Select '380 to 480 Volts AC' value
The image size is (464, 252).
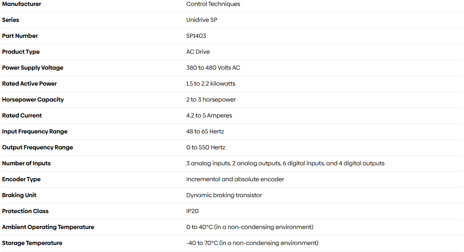(213, 68)
